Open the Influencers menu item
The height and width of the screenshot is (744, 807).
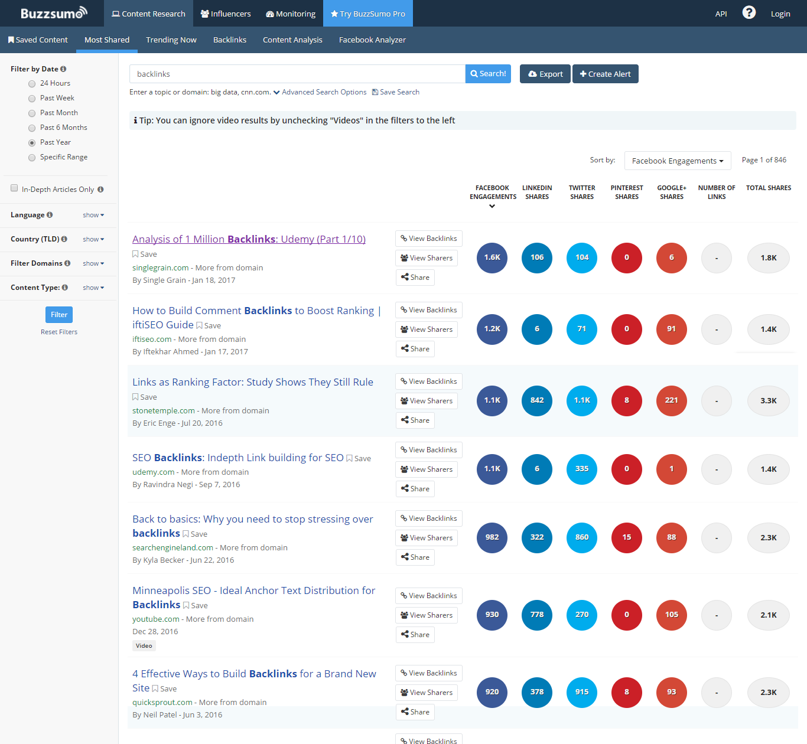tap(226, 14)
